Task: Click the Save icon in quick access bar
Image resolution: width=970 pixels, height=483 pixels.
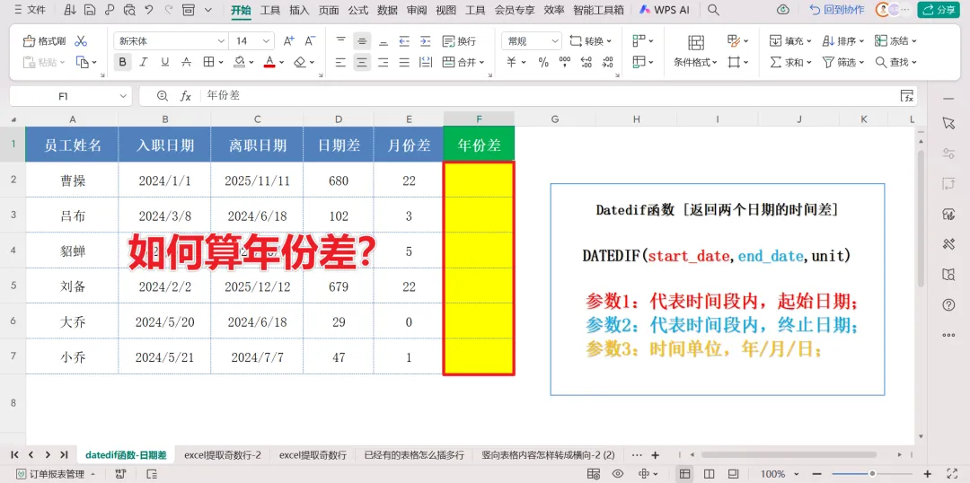Action: tap(90, 10)
